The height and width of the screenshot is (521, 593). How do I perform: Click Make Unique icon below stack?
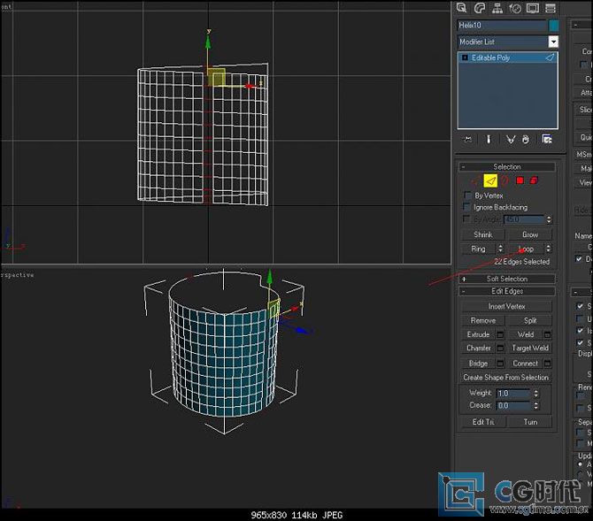pos(511,140)
